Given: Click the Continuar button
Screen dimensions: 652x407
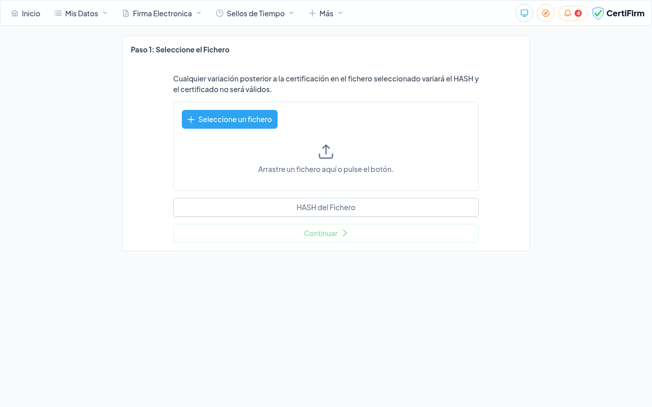Looking at the screenshot, I should [x=325, y=233].
